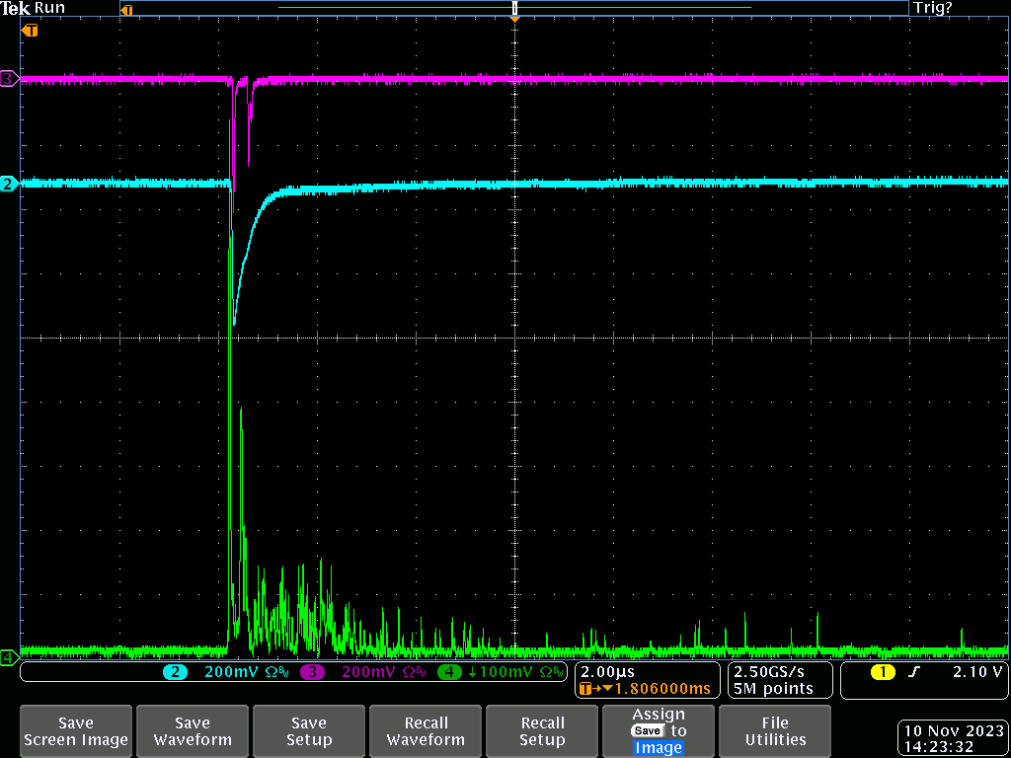Click the waveform record position bar at top
Viewport: 1011px width, 758px height.
click(513, 8)
